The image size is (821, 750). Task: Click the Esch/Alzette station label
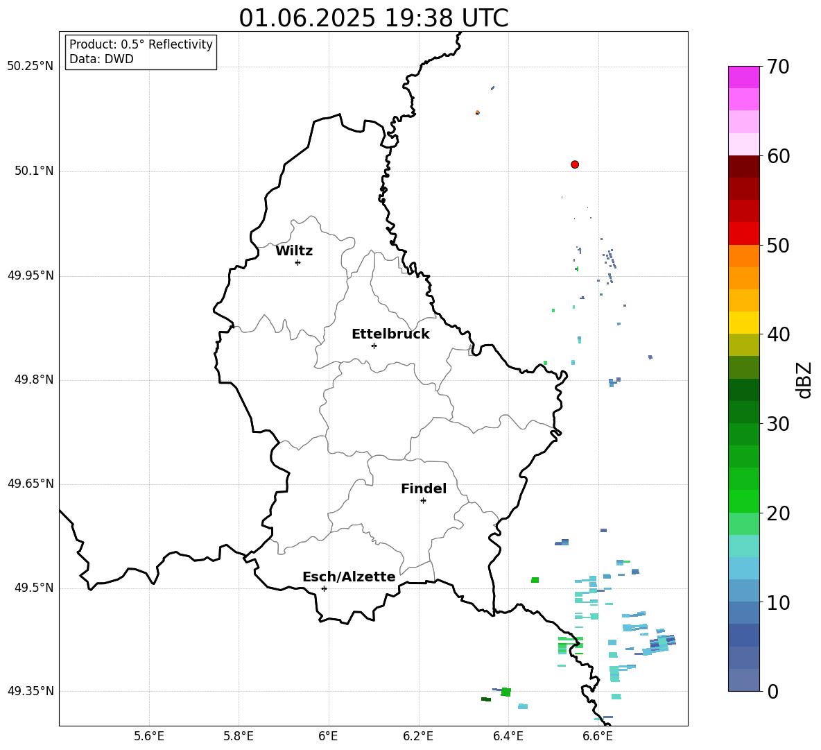tap(349, 577)
